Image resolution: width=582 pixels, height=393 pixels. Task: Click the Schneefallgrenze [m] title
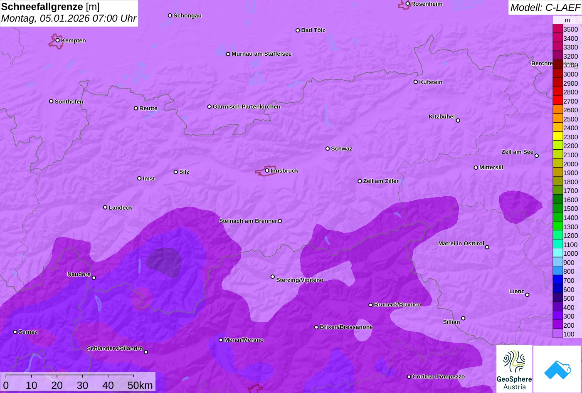click(51, 7)
